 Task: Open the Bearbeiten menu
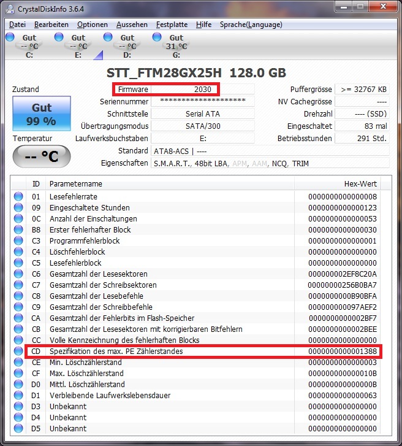click(x=51, y=25)
